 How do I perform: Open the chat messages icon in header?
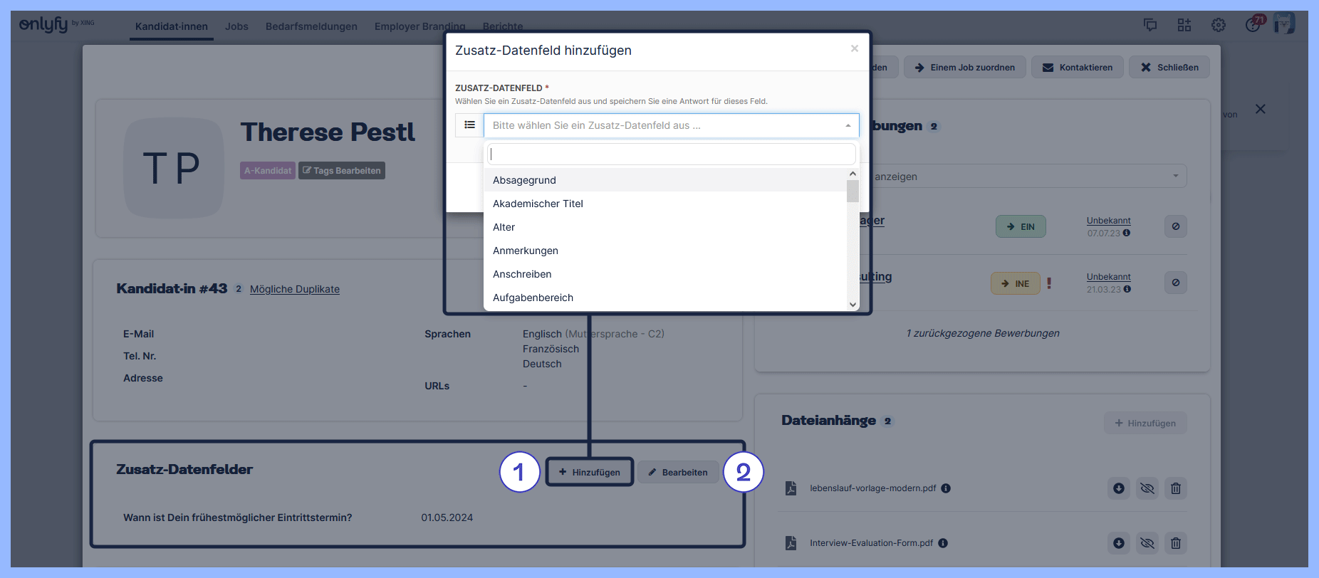coord(1150,25)
